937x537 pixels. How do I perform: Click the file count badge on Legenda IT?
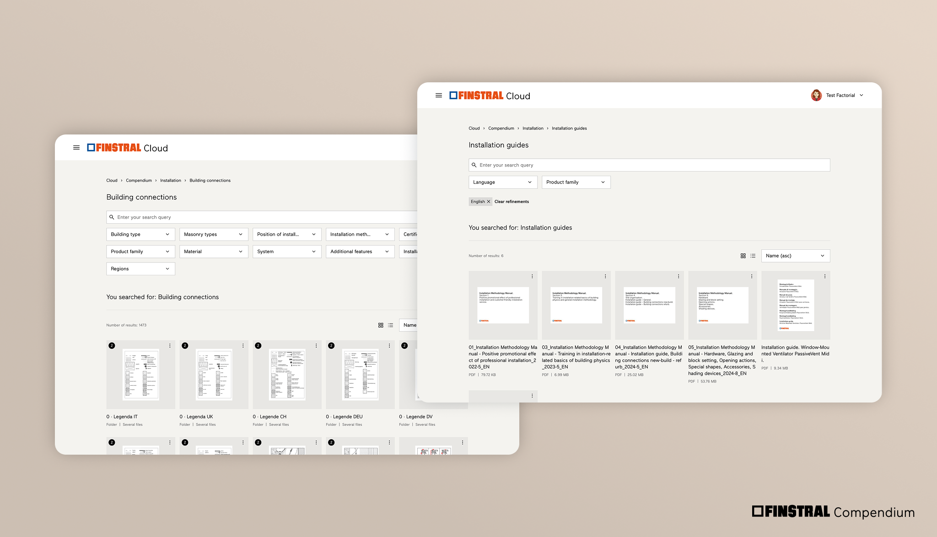click(112, 346)
